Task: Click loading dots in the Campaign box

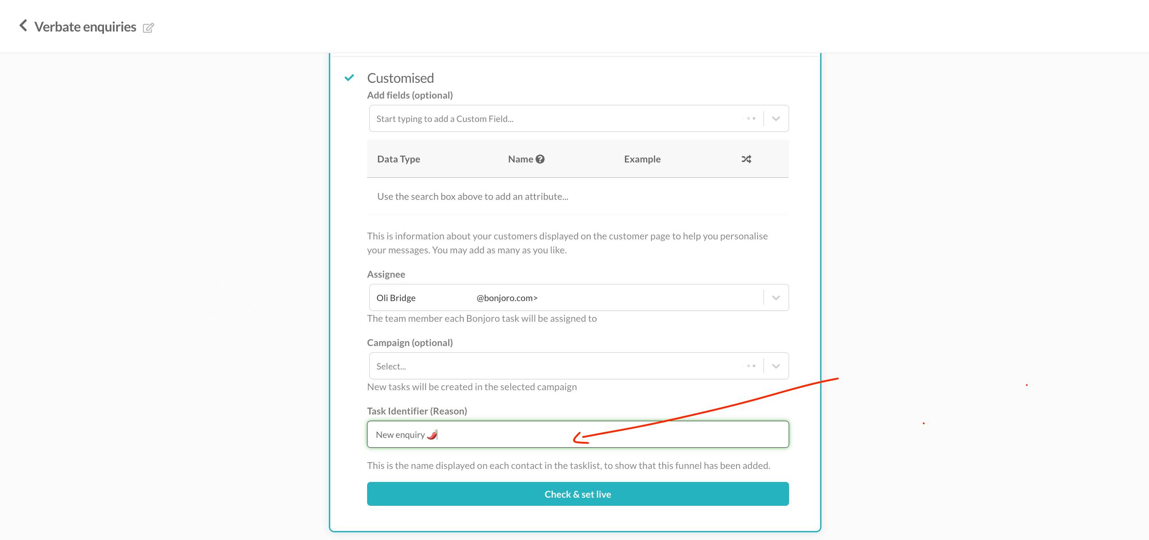Action: click(751, 366)
